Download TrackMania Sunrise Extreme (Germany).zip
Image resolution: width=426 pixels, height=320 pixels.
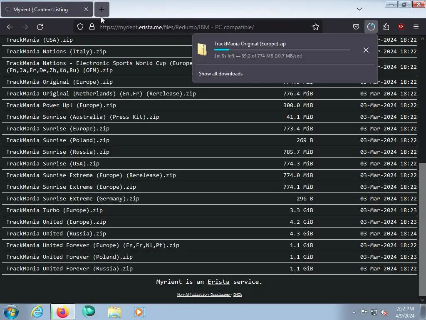73,199
